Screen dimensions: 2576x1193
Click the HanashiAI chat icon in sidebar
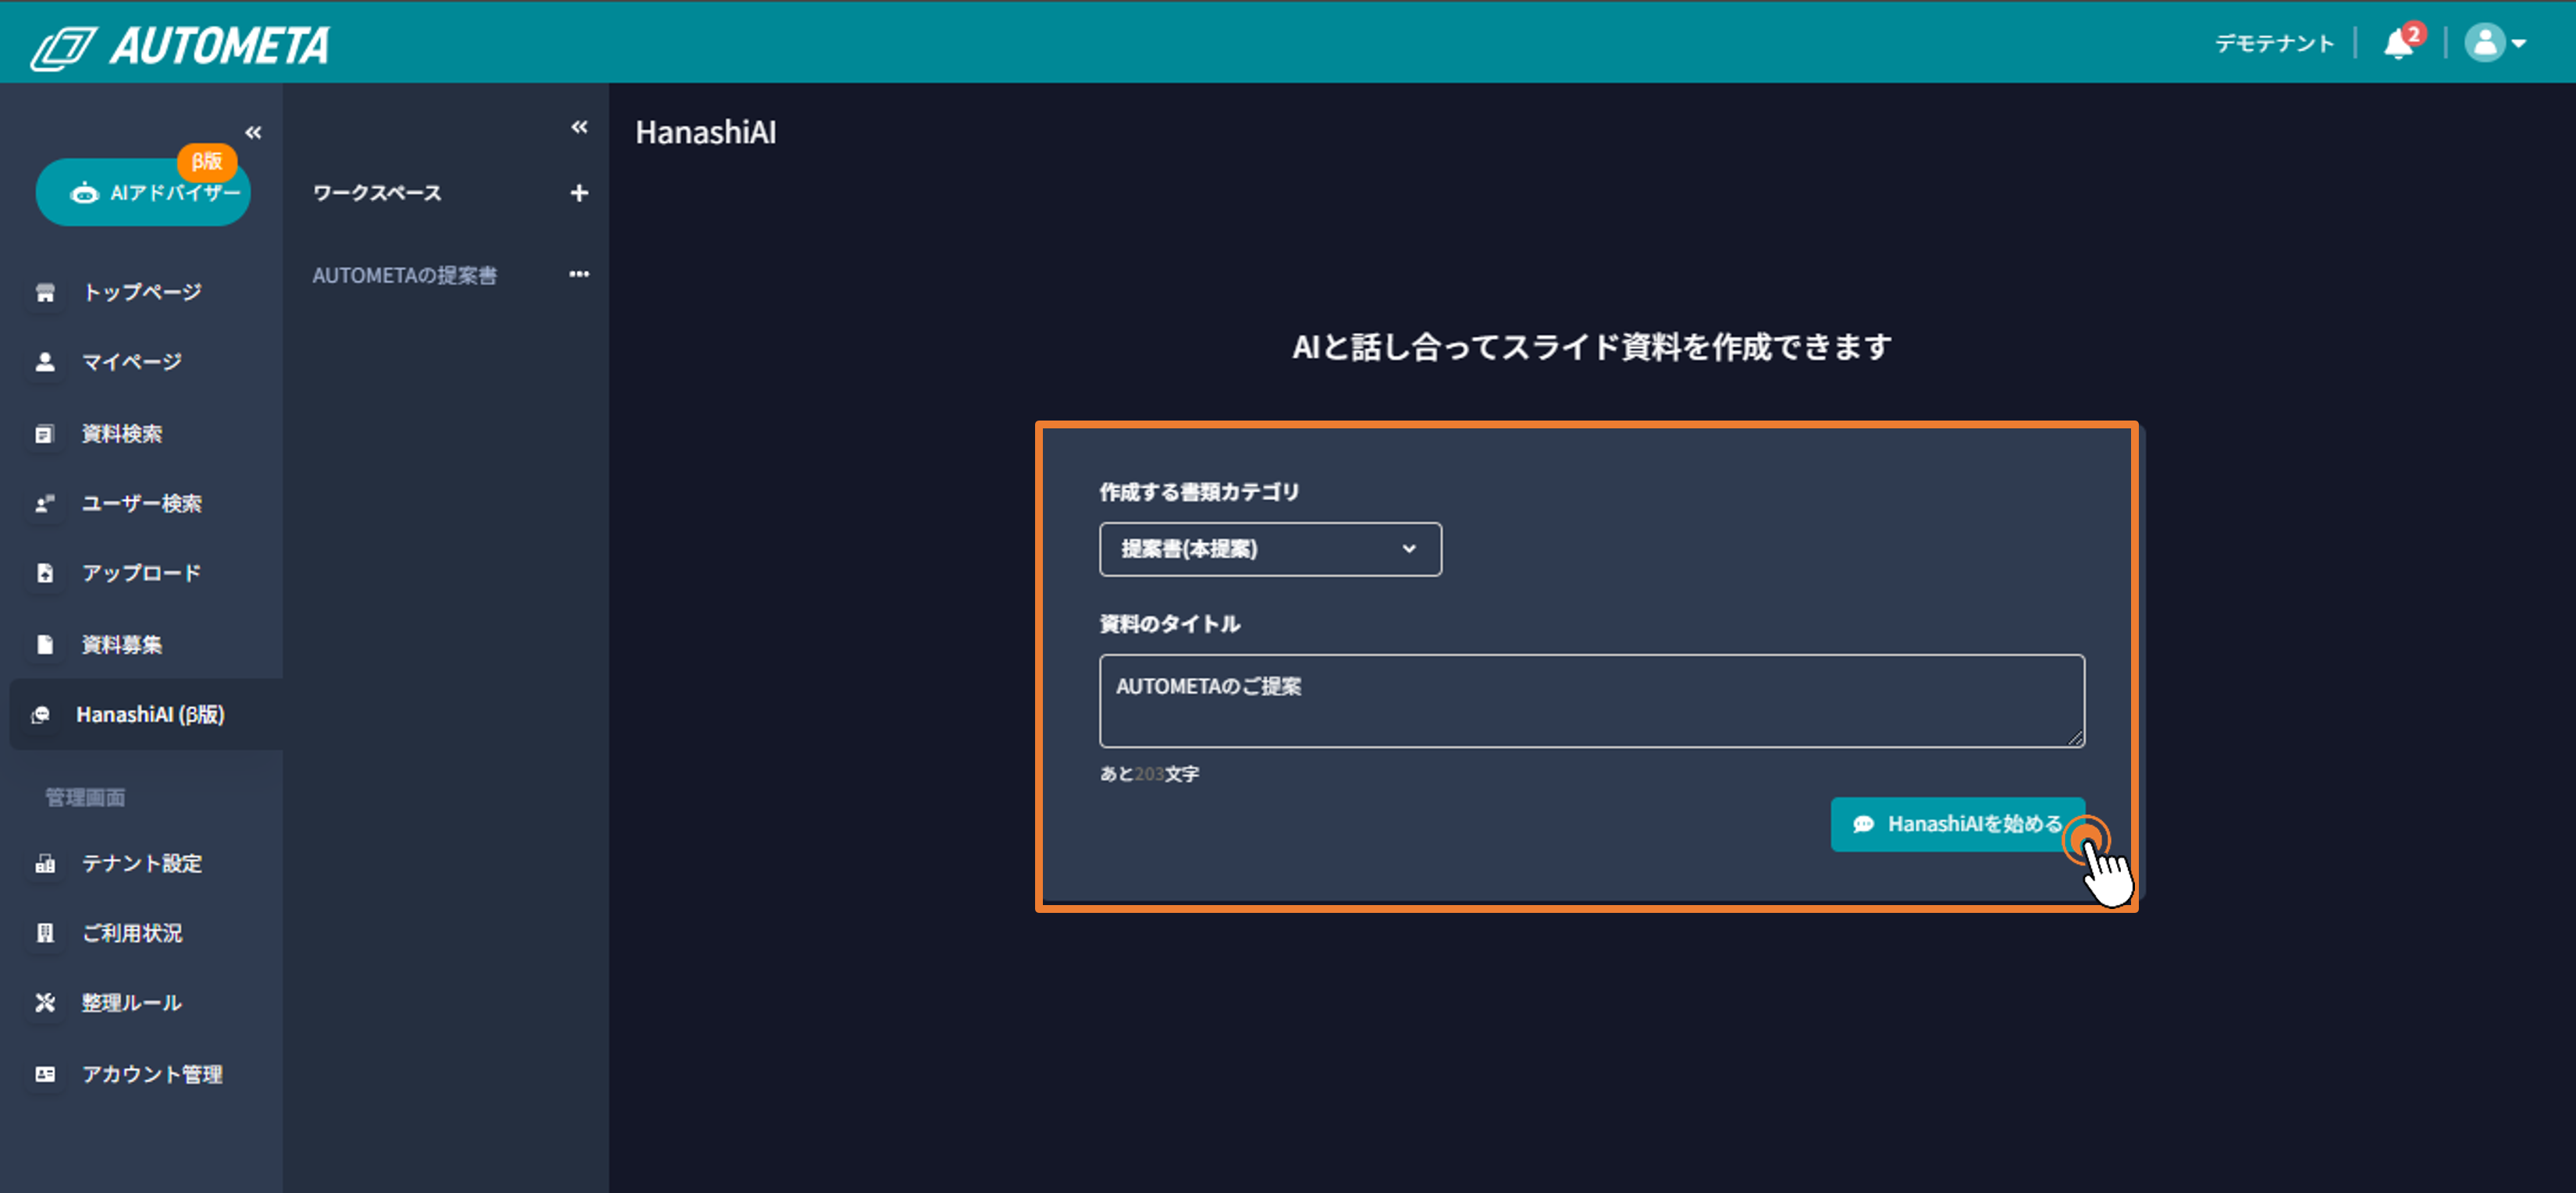(x=41, y=715)
